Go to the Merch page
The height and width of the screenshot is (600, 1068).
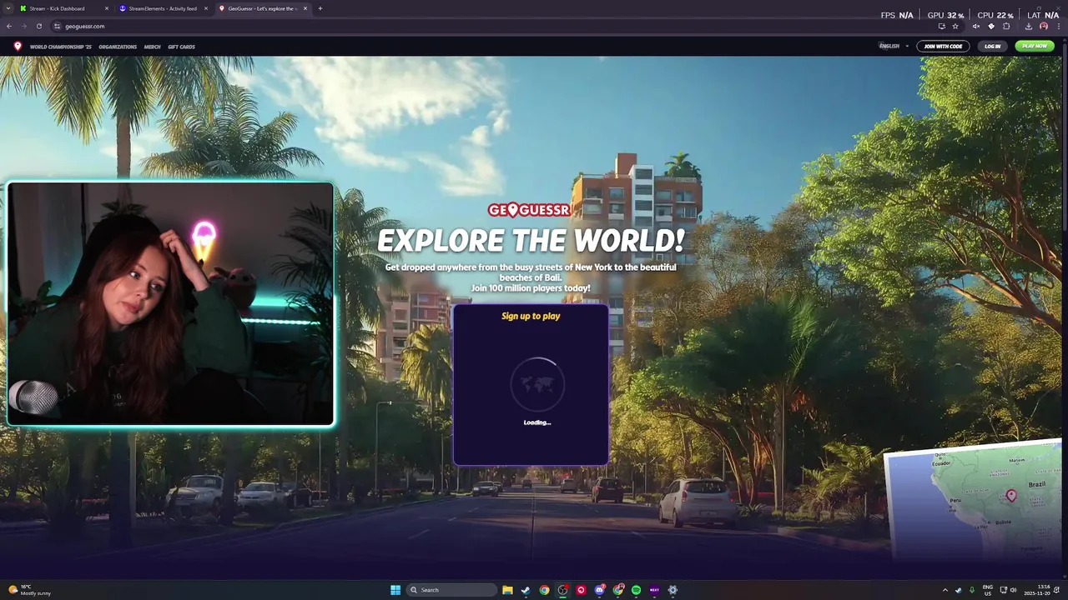tap(152, 47)
